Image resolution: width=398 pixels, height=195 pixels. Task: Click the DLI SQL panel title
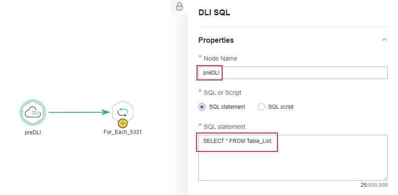pyautogui.click(x=214, y=13)
